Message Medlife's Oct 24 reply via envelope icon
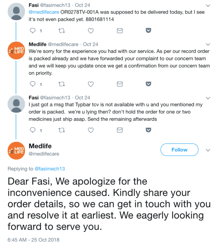Image resolution: width=217 pixels, height=246 pixels. (119, 84)
